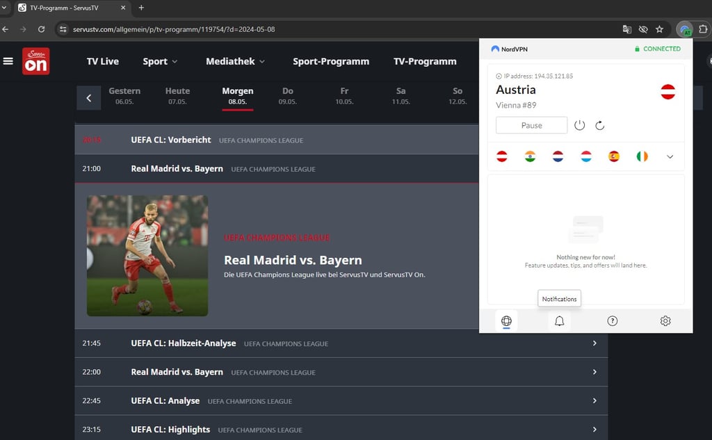
Task: Open the tab search dropdown arrow
Action: coord(4,8)
